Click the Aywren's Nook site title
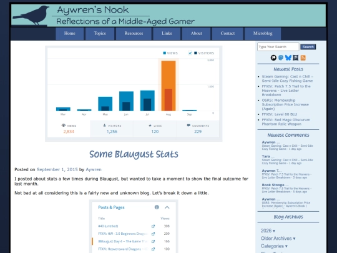The height and width of the screenshot is (253, 337). tap(93, 10)
